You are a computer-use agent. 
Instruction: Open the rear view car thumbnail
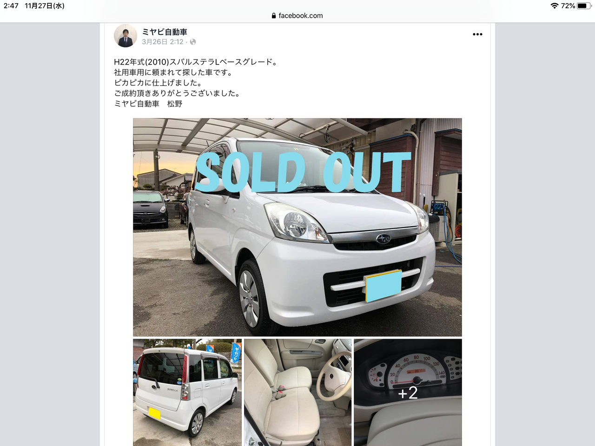point(187,393)
